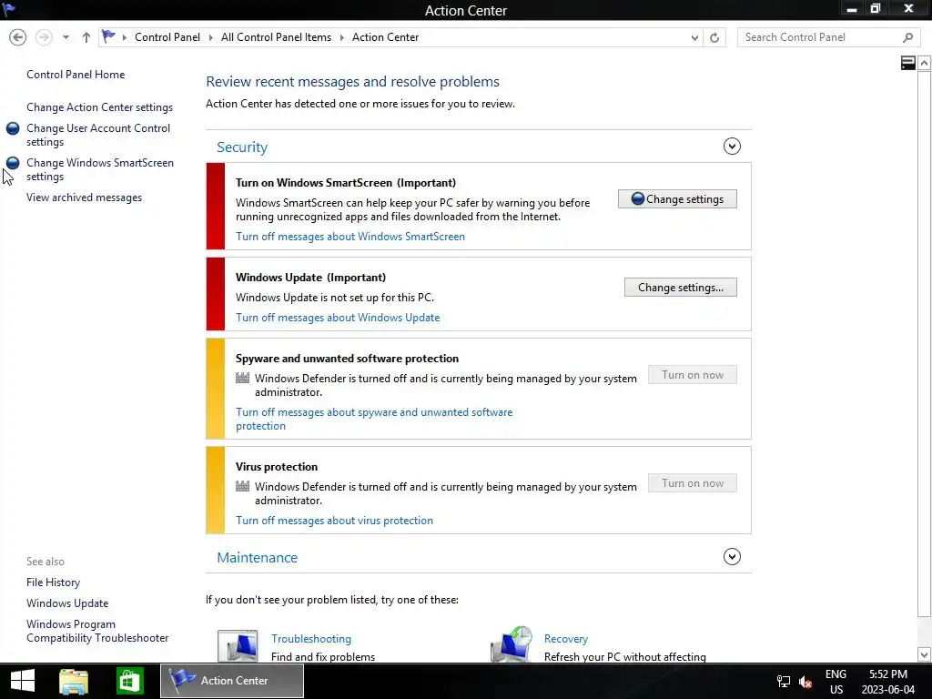
Task: Click Action Center taskbar button
Action: (232, 681)
